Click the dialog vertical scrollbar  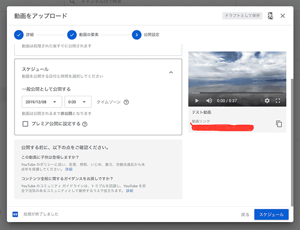point(292,142)
